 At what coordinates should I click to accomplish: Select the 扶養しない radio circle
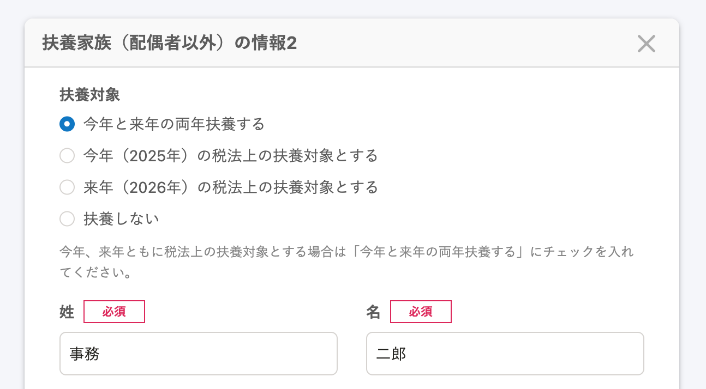pos(67,219)
